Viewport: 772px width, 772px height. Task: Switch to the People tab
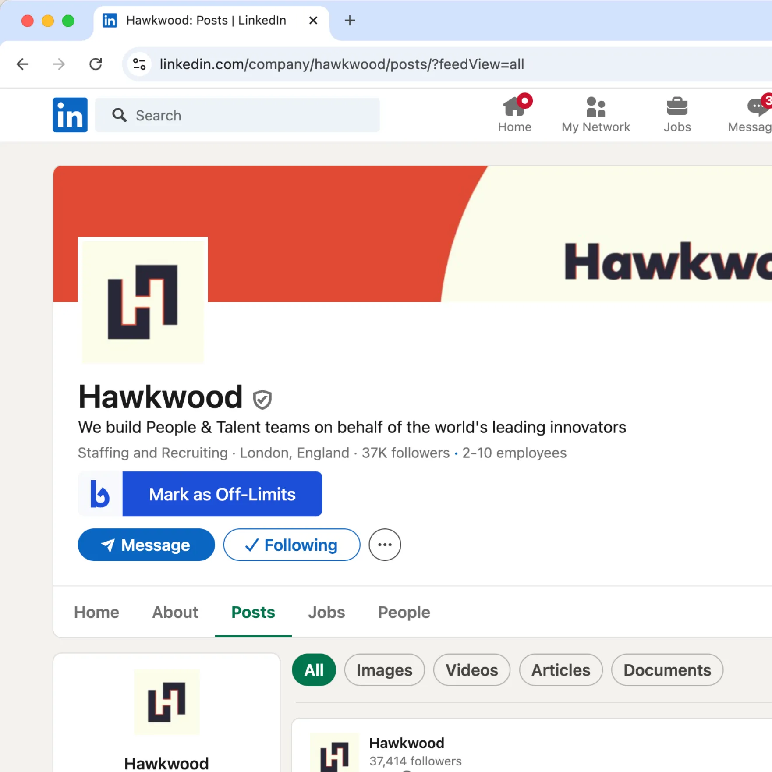(x=404, y=612)
